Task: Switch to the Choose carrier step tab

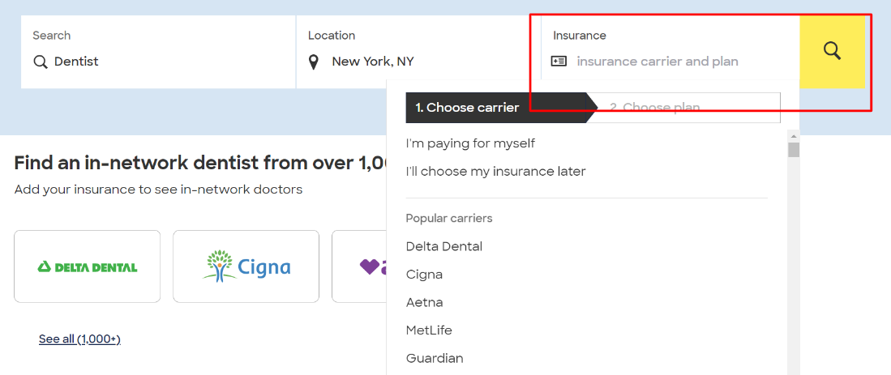Action: click(x=468, y=108)
